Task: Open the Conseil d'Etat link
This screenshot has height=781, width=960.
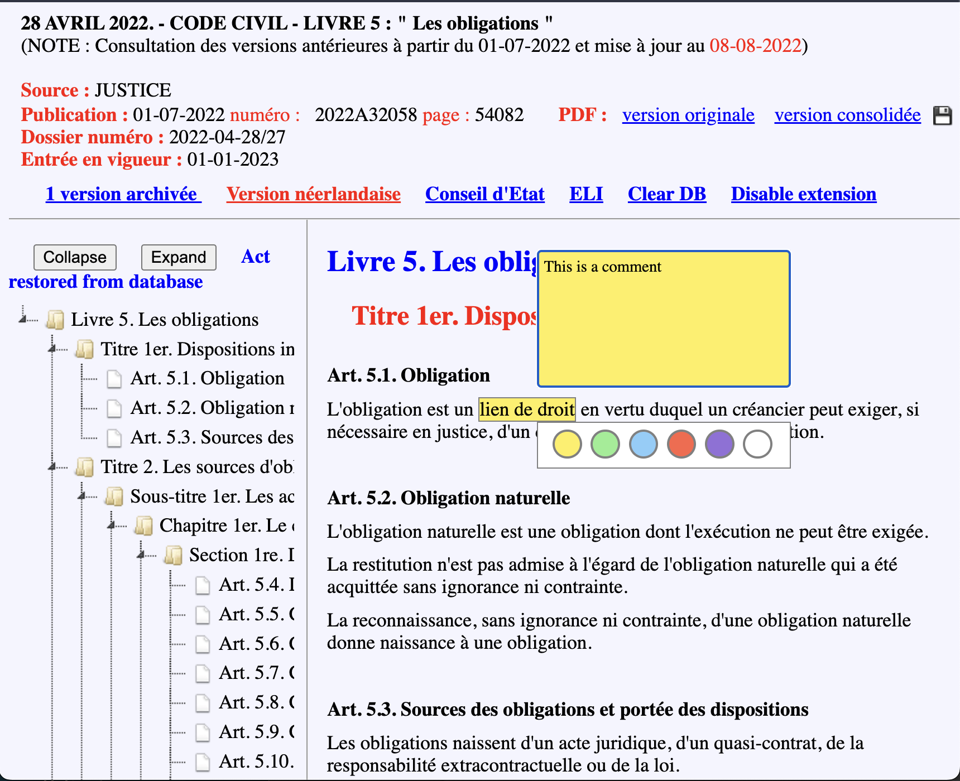Action: [485, 194]
